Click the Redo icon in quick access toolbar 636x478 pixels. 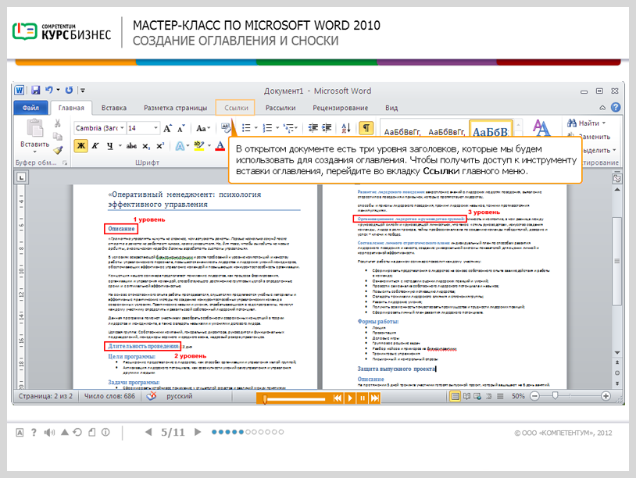[70, 90]
